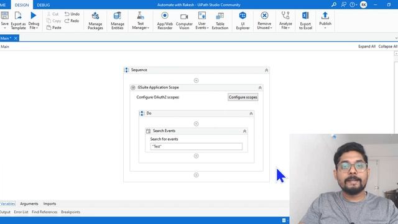Add activity below GSuite Application Scope
This screenshot has width=398, height=224.
[x=196, y=175]
